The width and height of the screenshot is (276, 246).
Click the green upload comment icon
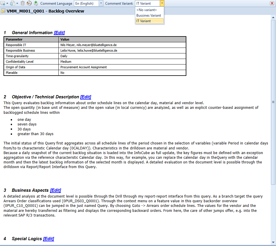[x=36, y=3]
